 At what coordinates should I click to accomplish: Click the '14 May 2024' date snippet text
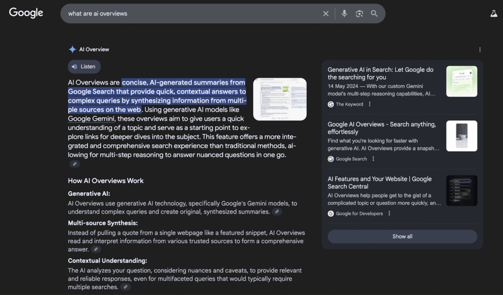click(x=342, y=86)
